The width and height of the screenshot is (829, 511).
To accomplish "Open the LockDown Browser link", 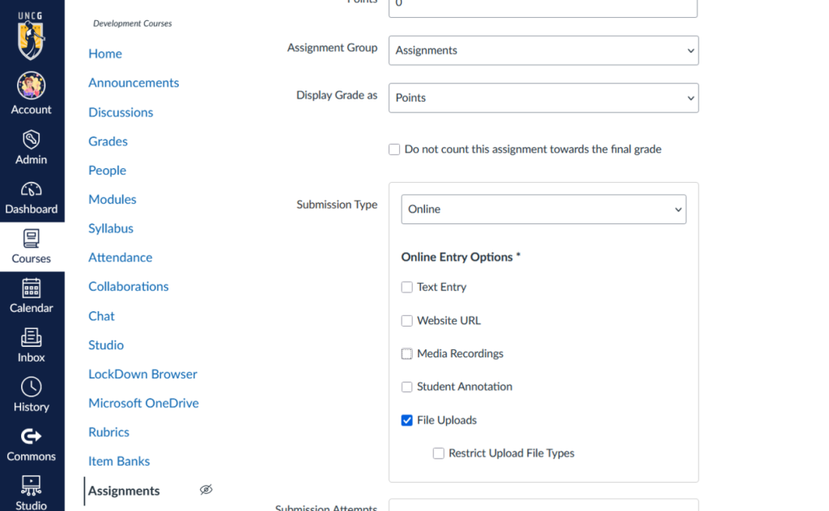I will pos(142,374).
